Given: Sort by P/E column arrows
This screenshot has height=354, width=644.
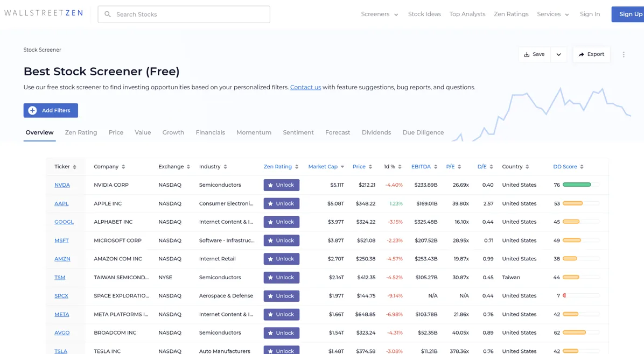Looking at the screenshot, I should 459,167.
